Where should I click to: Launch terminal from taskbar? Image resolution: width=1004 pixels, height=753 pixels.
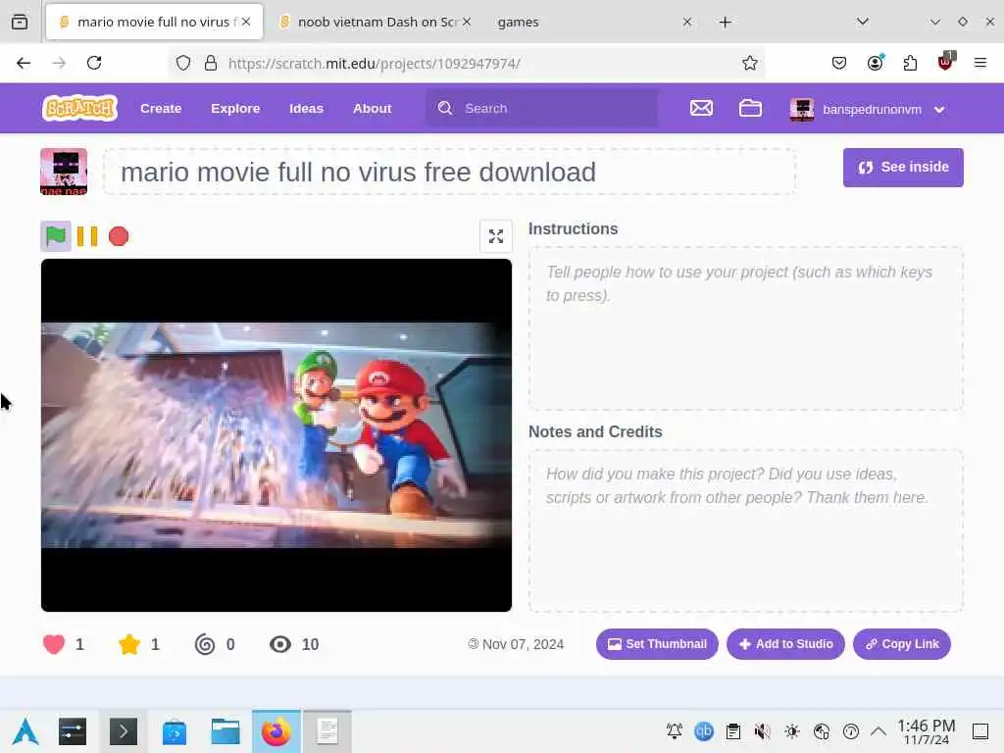(x=123, y=731)
